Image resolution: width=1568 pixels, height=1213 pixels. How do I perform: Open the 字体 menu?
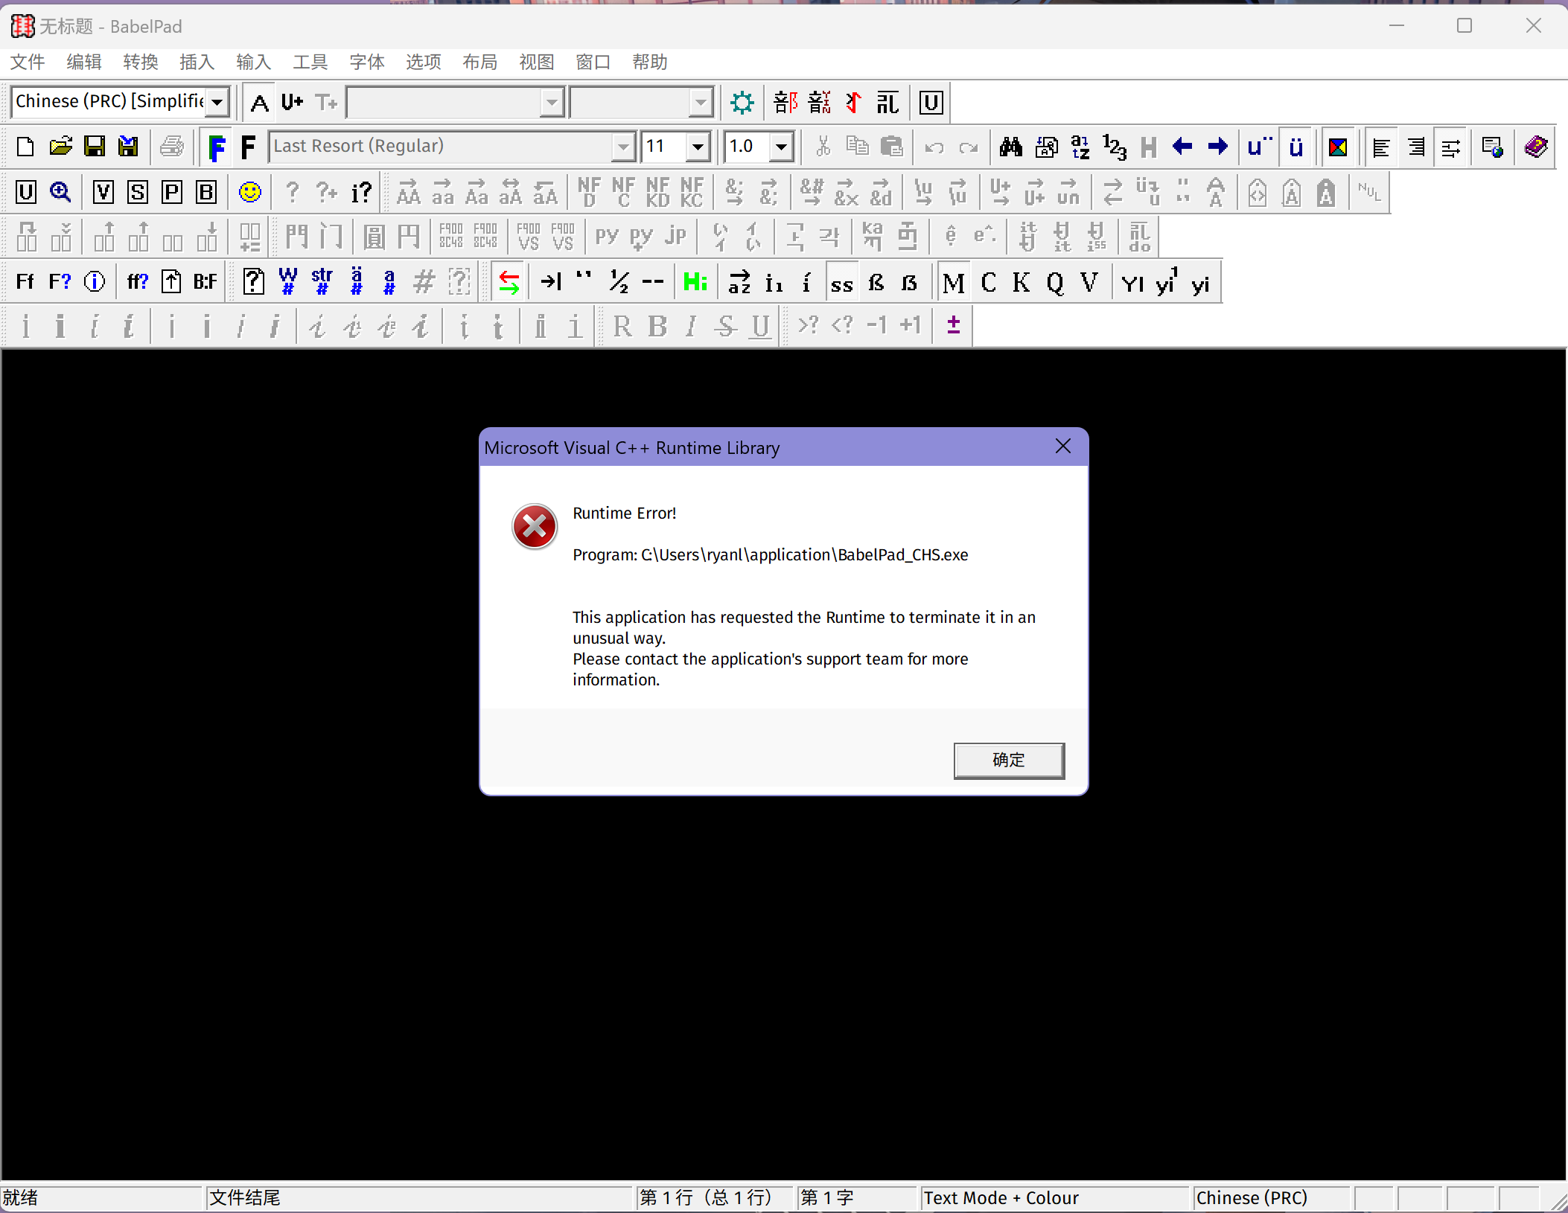point(366,62)
